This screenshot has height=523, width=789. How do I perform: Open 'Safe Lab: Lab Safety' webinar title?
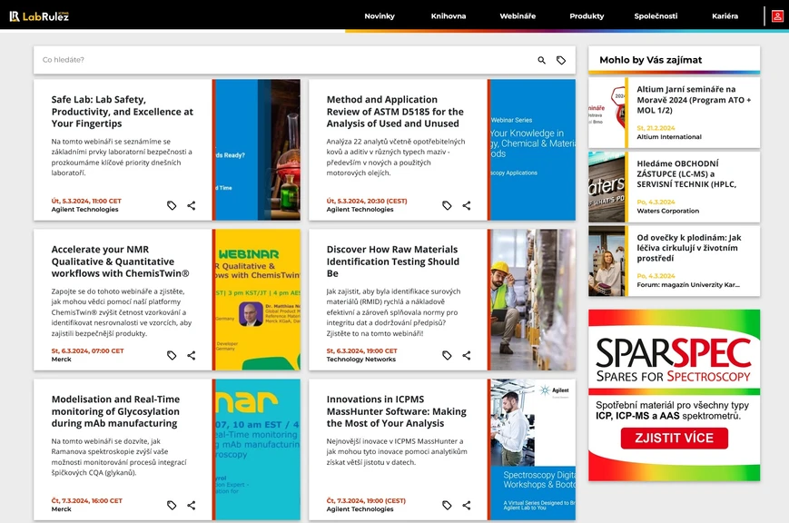(x=123, y=112)
